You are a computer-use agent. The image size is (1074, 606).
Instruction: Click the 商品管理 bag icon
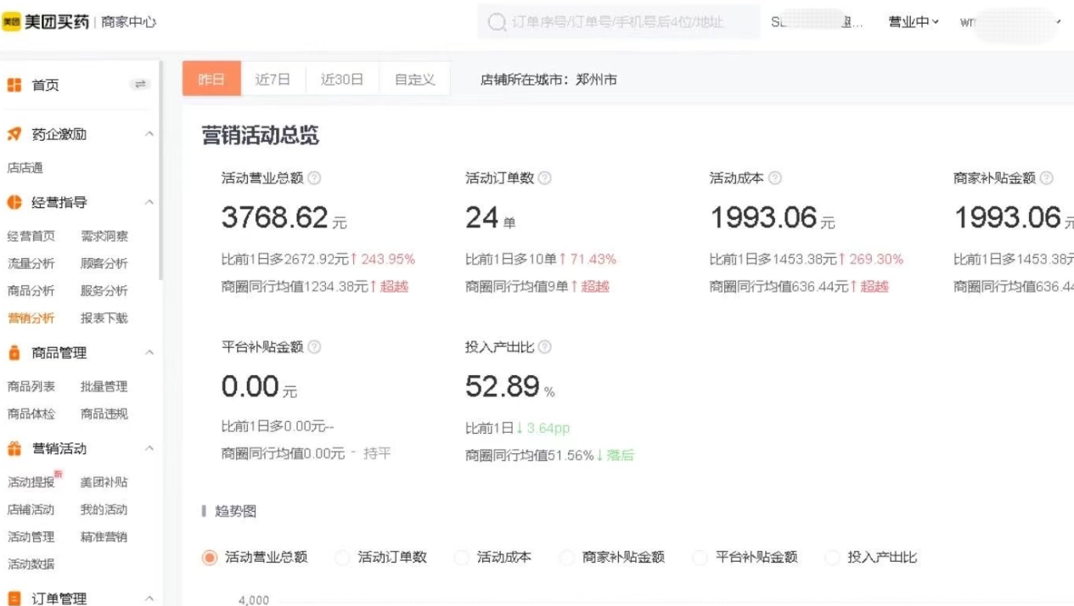14,352
